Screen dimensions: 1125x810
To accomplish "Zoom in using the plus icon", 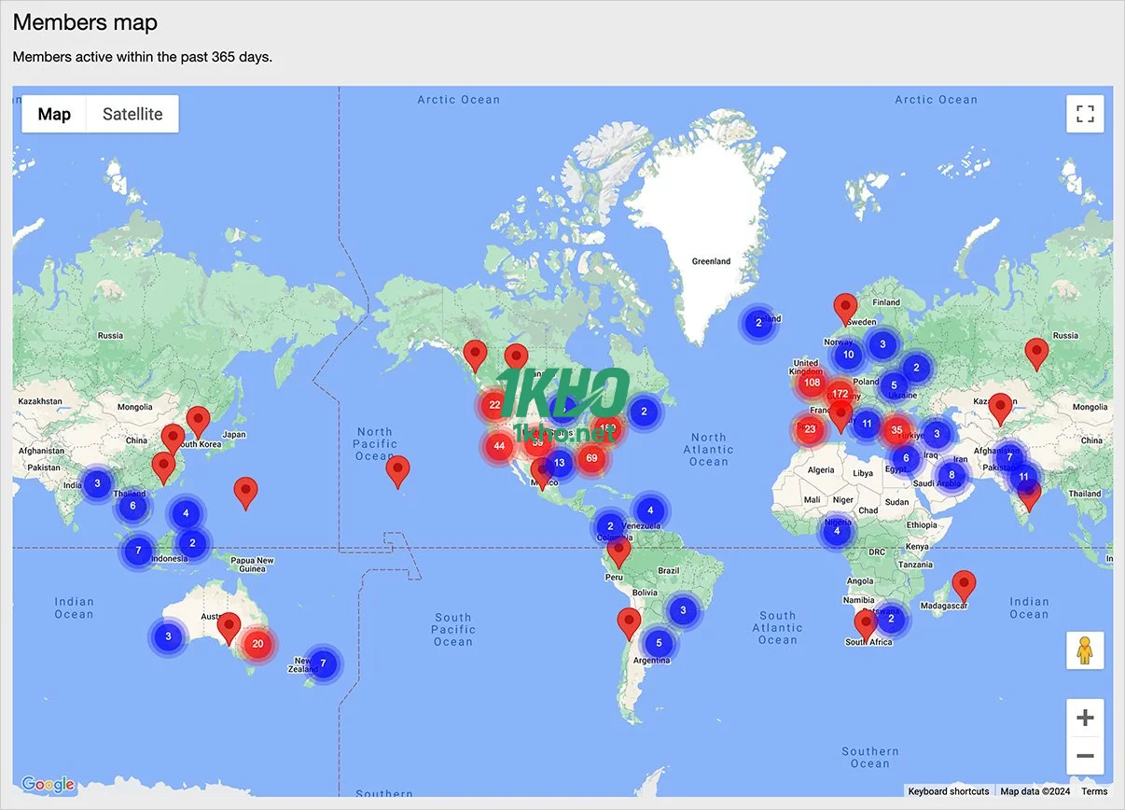I will 1085,717.
